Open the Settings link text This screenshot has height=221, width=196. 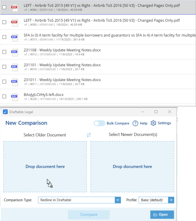164,123
